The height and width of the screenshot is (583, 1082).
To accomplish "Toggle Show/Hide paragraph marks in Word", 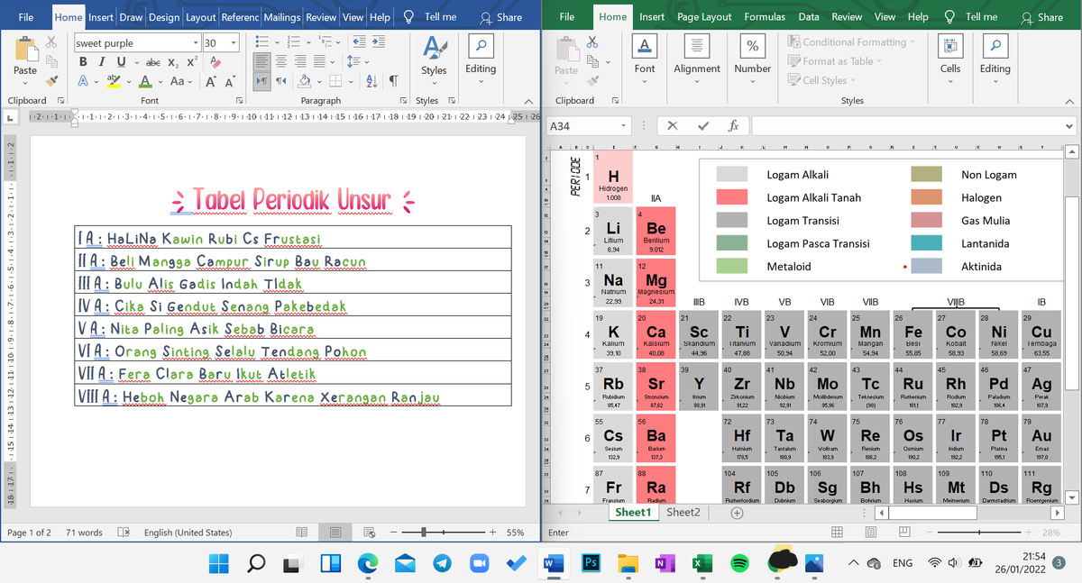I will tap(394, 81).
